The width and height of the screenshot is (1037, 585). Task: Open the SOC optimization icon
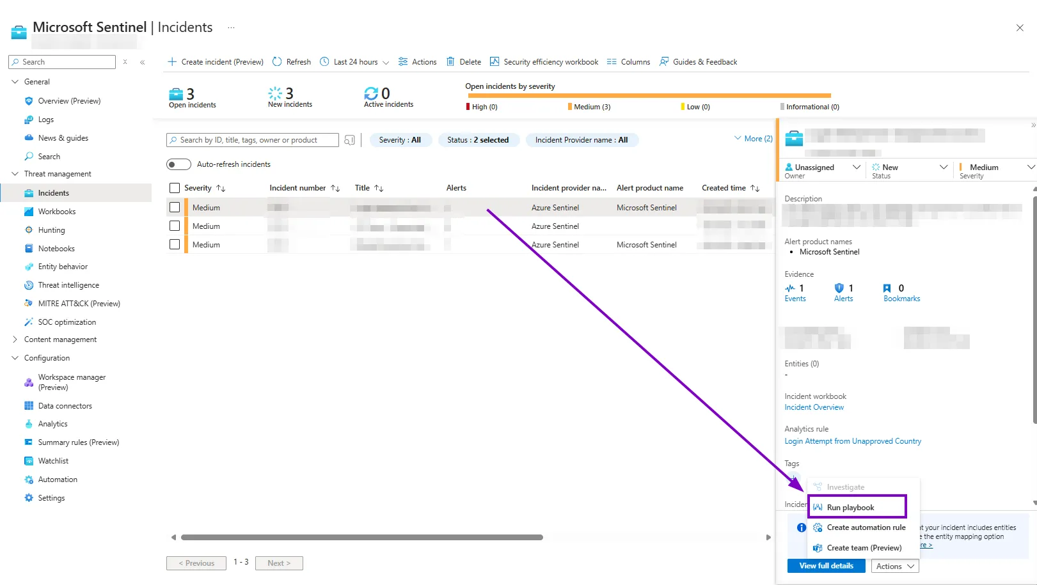point(29,322)
